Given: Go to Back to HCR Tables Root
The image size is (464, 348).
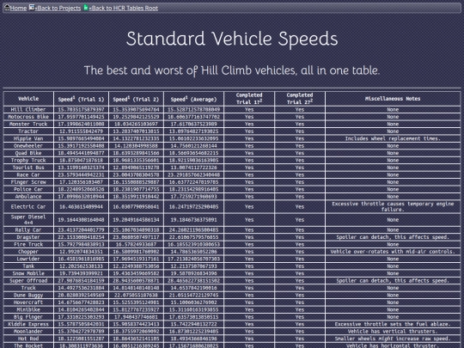Looking at the screenshot, I should [x=125, y=8].
